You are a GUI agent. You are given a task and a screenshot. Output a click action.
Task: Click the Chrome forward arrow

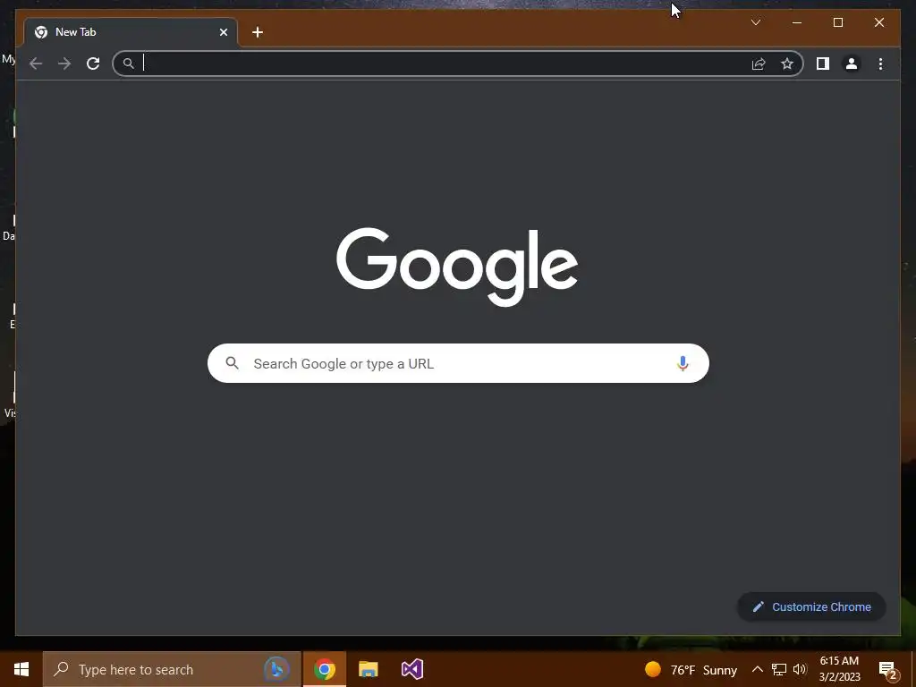[x=64, y=64]
